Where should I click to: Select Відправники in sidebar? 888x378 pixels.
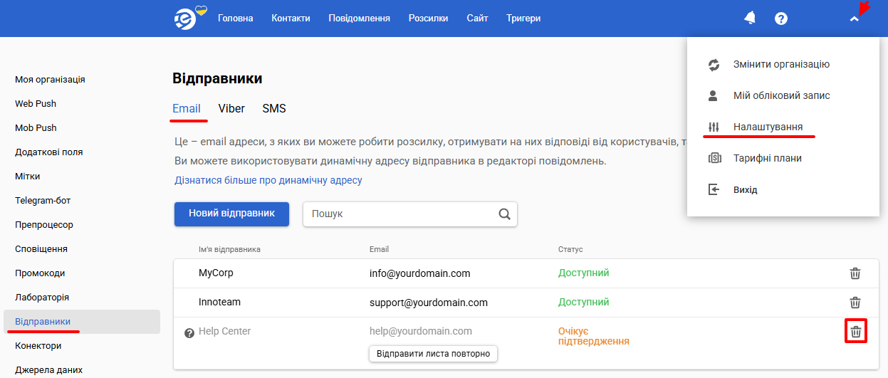point(82,322)
